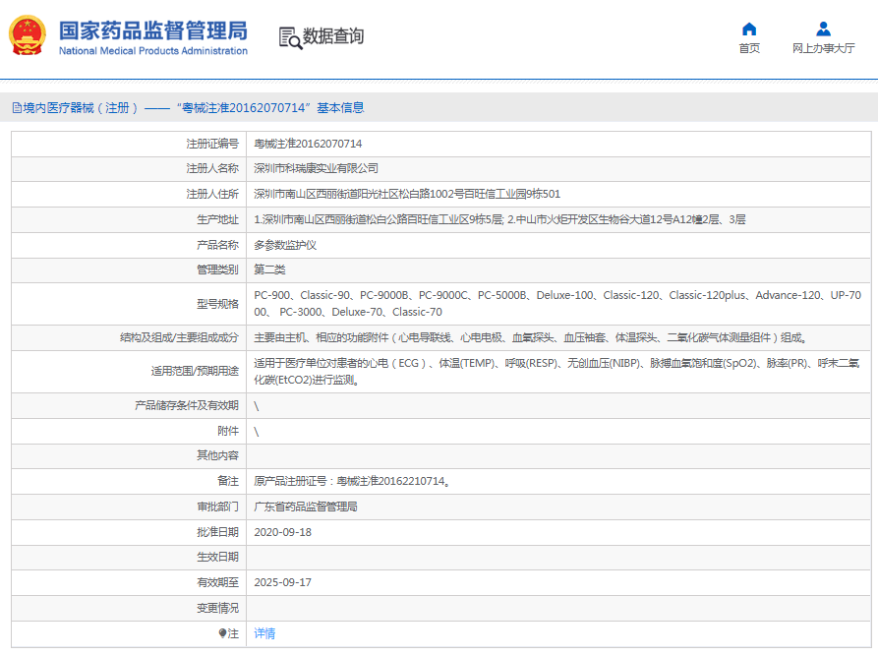Screen dimensions: 878x656
Task: Click National Medical Products Administration text
Action: (x=152, y=50)
